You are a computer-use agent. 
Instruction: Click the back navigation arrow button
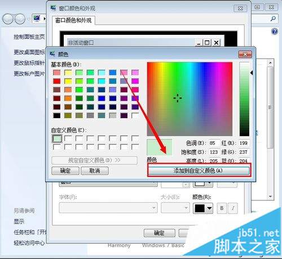point(7,19)
